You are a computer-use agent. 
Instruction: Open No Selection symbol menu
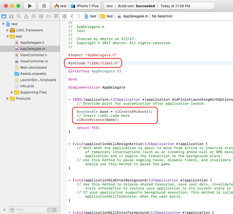click(x=162, y=16)
